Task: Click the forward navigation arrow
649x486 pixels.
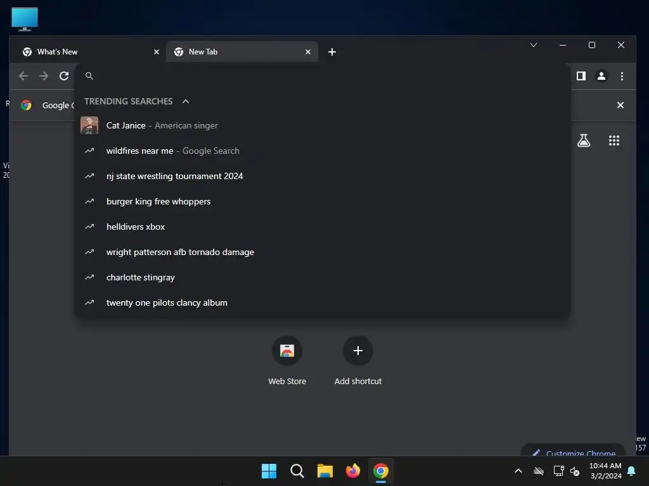Action: click(44, 76)
